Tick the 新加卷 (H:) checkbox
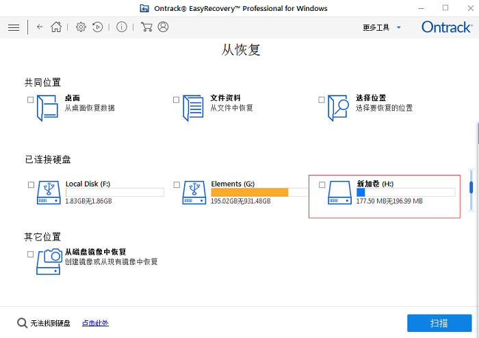Image resolution: width=479 pixels, height=338 pixels. tap(322, 184)
